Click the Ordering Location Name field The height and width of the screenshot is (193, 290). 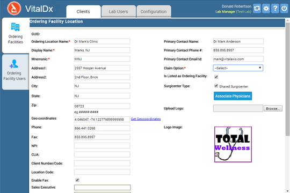pos(102,41)
